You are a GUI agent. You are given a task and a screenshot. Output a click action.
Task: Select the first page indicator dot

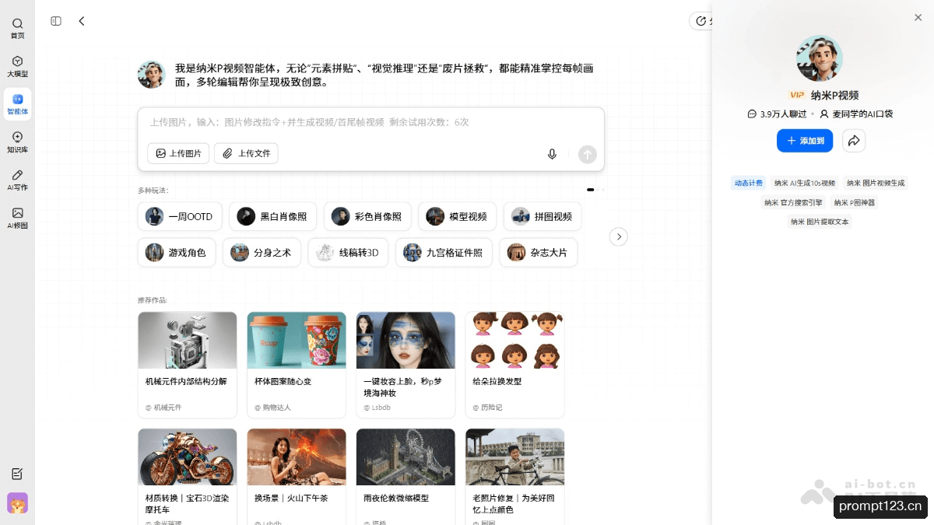point(591,190)
